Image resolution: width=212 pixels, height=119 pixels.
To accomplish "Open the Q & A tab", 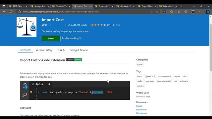I will [x=61, y=50].
